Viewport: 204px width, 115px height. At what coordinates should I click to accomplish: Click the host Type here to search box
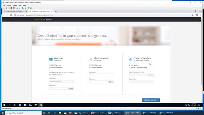point(23,113)
